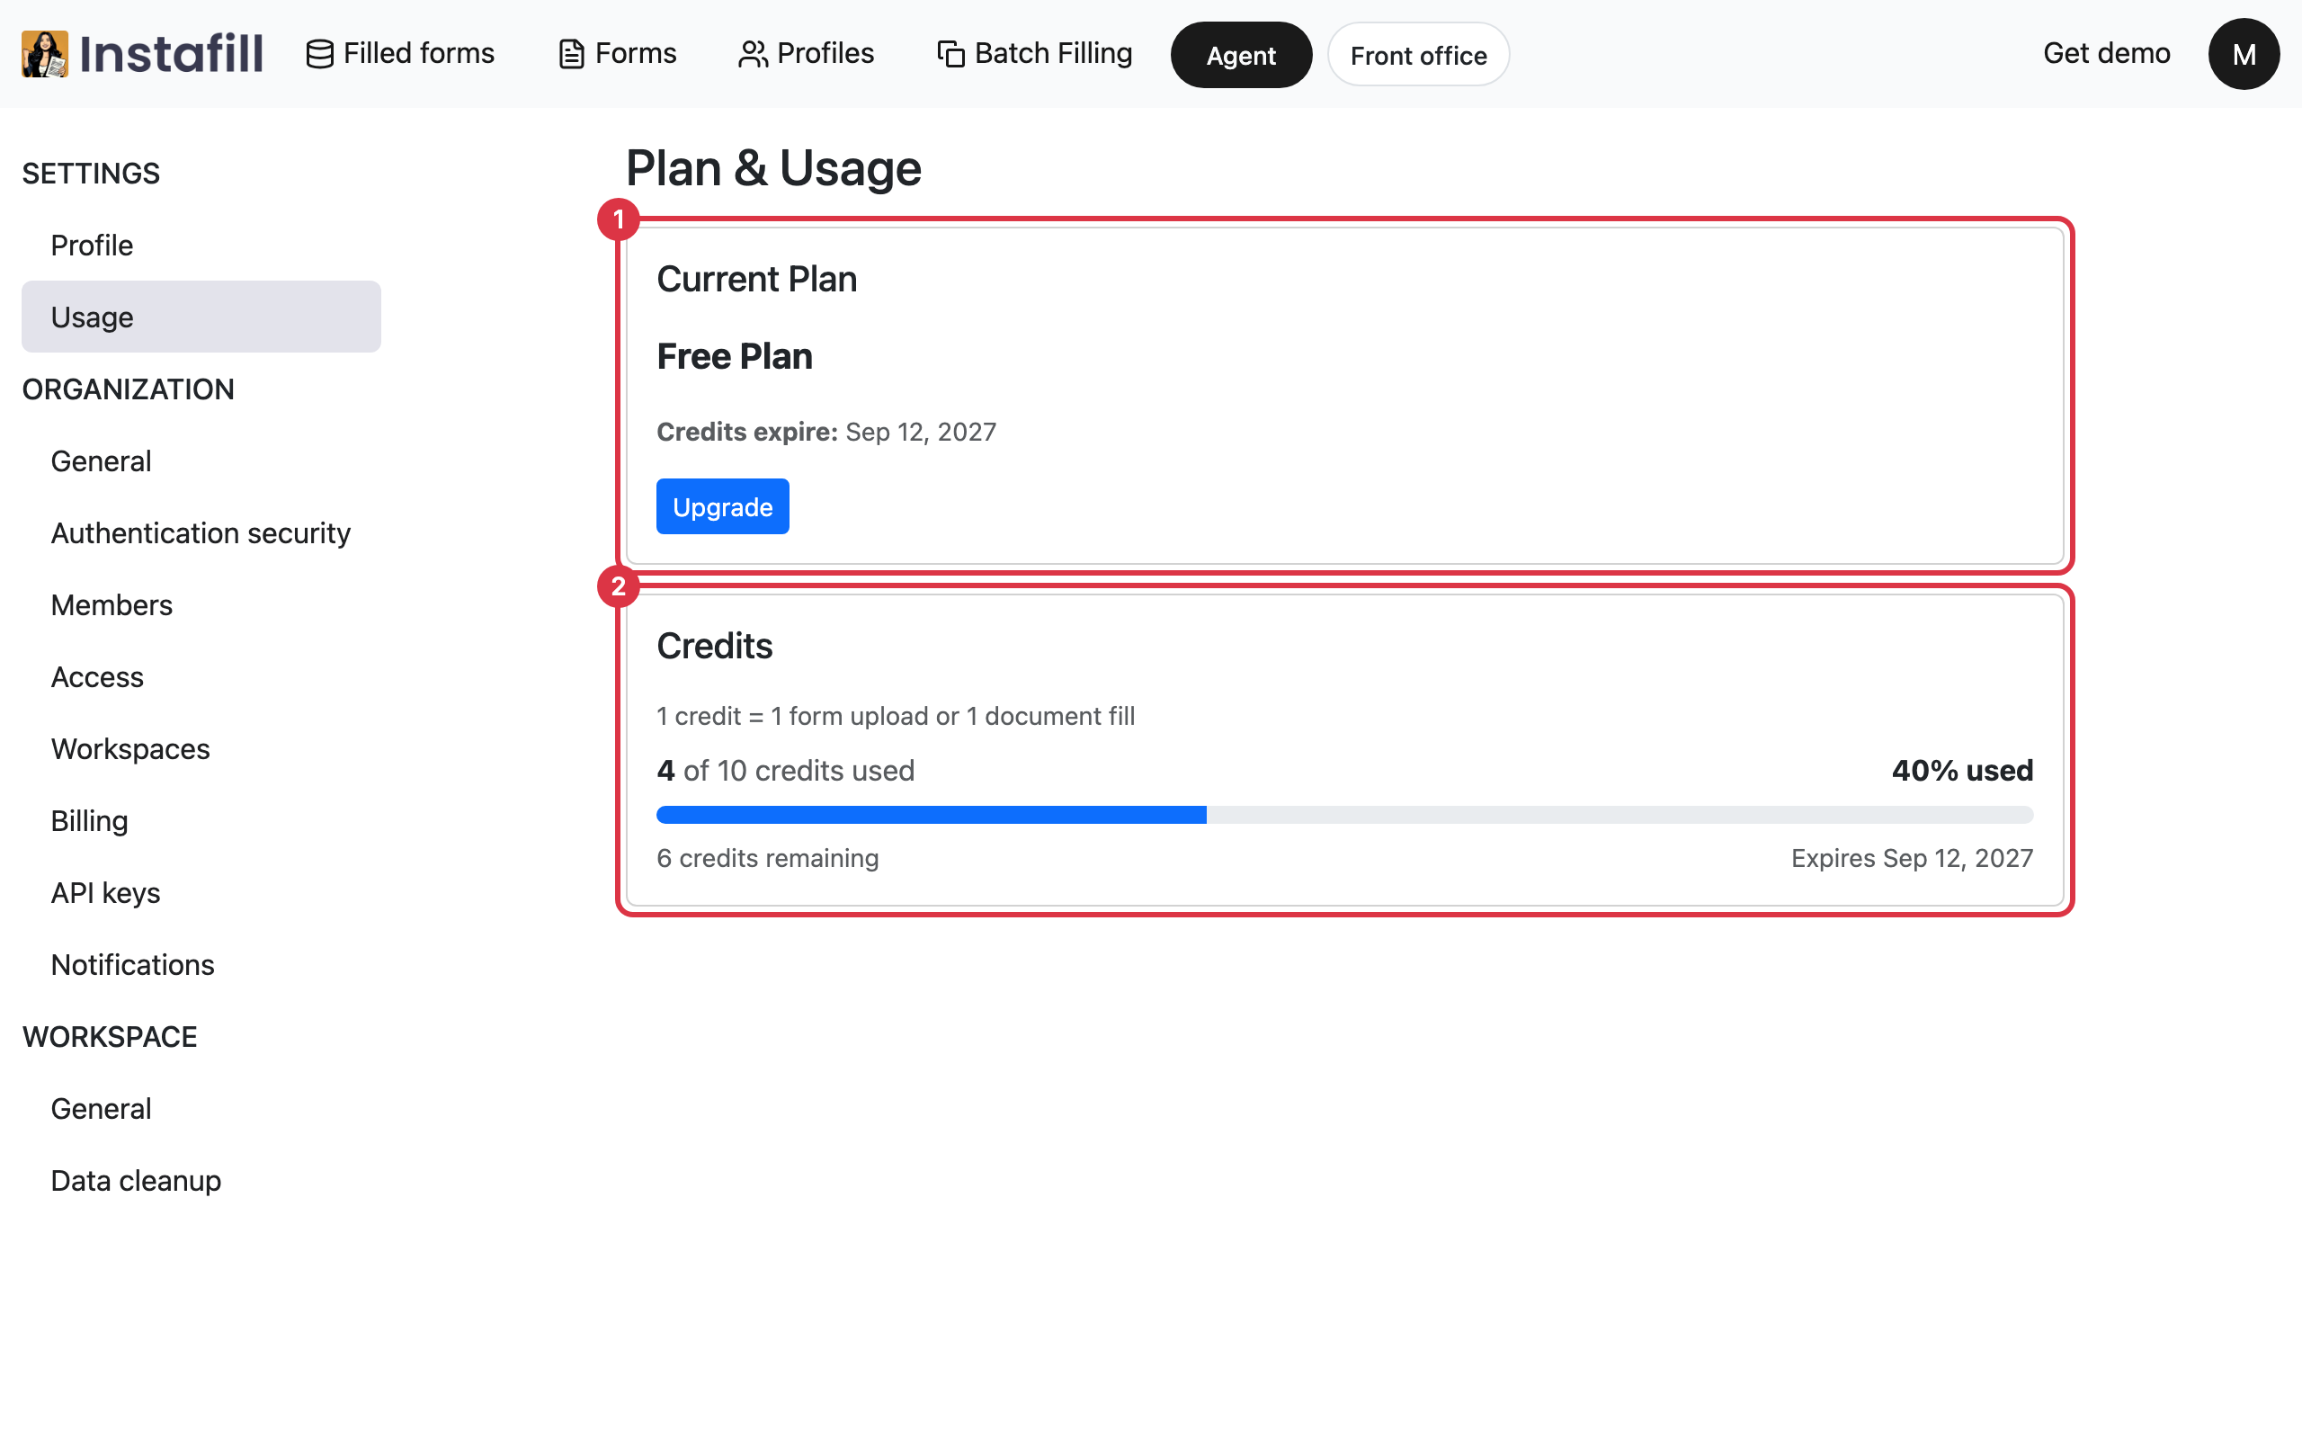The height and width of the screenshot is (1439, 2302).
Task: Click the Free Plan label
Action: pos(735,356)
